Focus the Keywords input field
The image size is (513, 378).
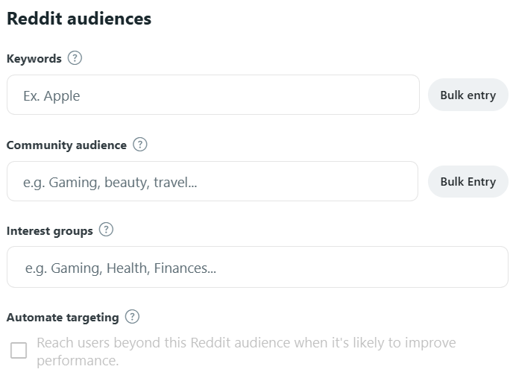(x=213, y=95)
